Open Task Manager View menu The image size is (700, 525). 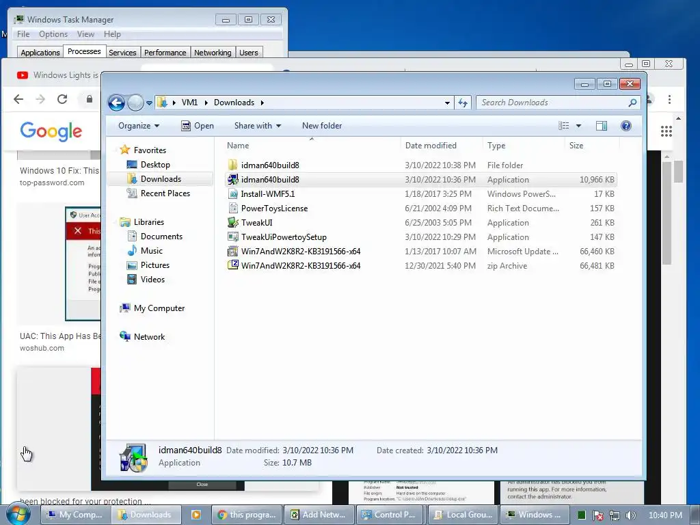coord(85,34)
